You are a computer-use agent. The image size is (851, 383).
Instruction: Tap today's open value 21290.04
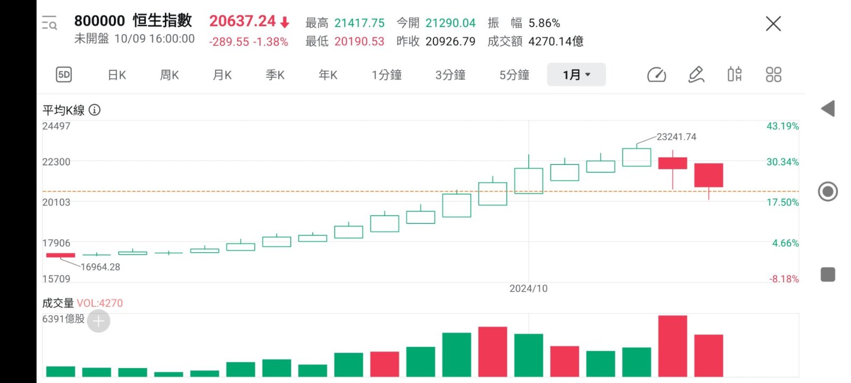(x=450, y=23)
